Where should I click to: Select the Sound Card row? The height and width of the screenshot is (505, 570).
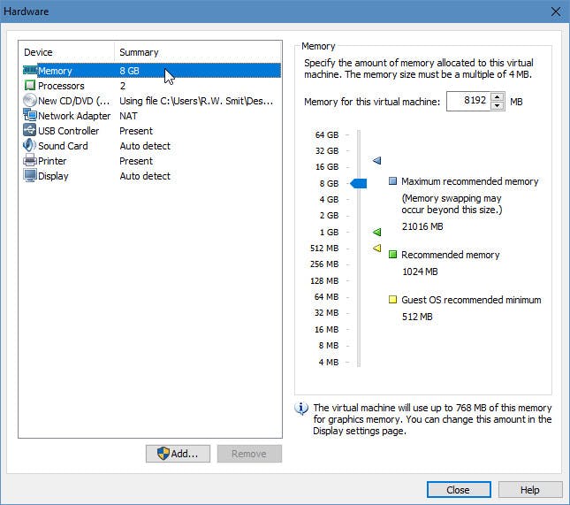[152, 146]
